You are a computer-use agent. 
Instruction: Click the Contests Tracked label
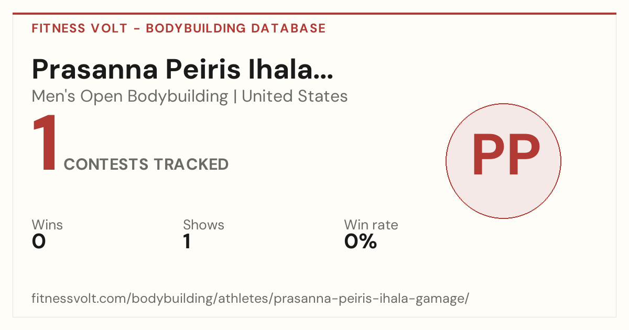[x=146, y=164]
